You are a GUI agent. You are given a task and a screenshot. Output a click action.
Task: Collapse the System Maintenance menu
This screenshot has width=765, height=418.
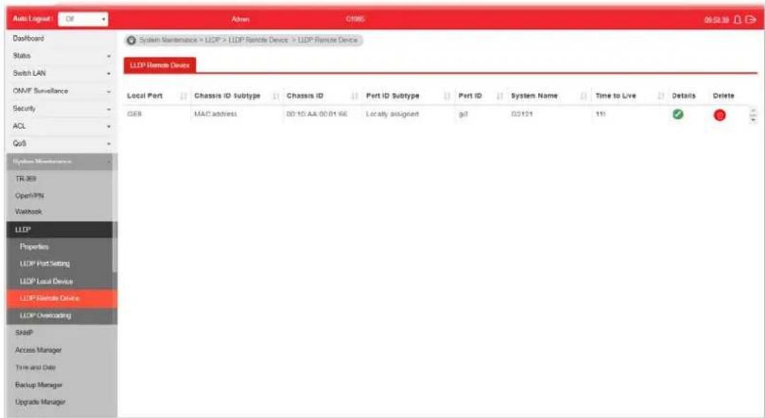click(x=60, y=162)
